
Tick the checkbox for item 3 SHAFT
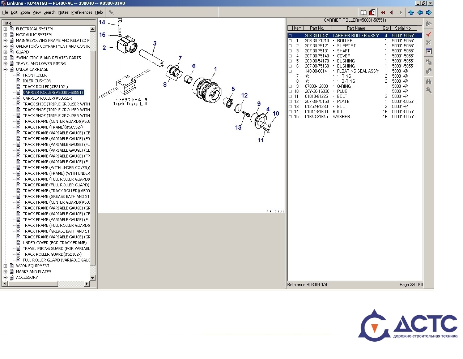pyautogui.click(x=290, y=51)
